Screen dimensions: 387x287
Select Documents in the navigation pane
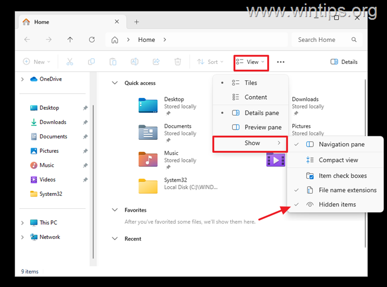pos(53,136)
